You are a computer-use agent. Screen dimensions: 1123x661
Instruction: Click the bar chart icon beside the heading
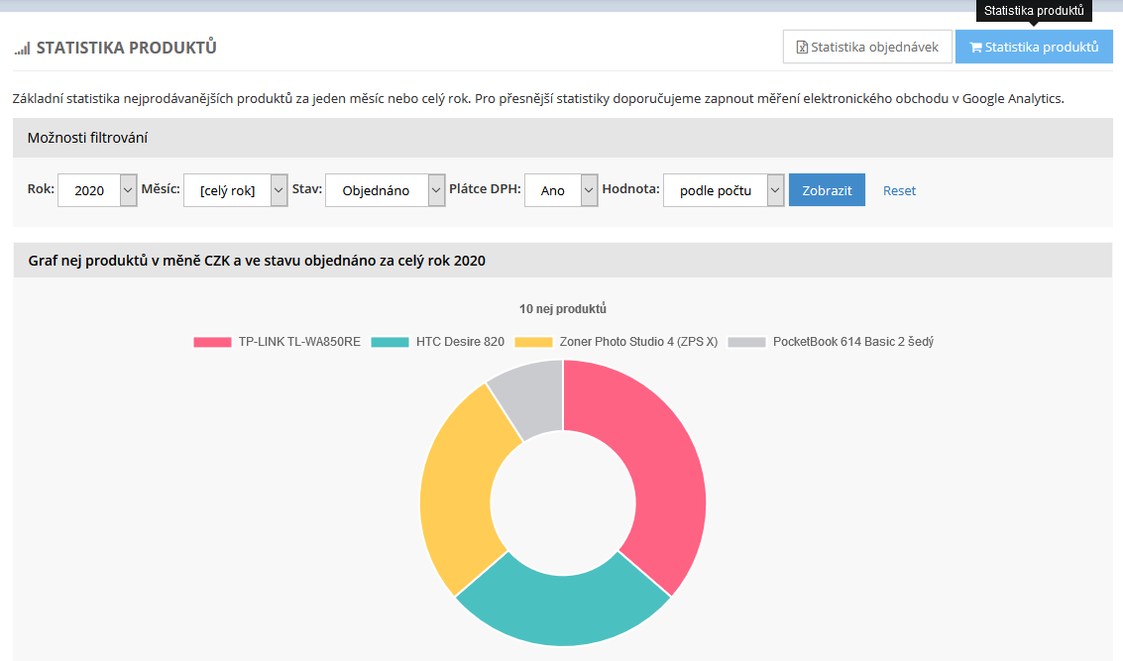click(x=22, y=49)
